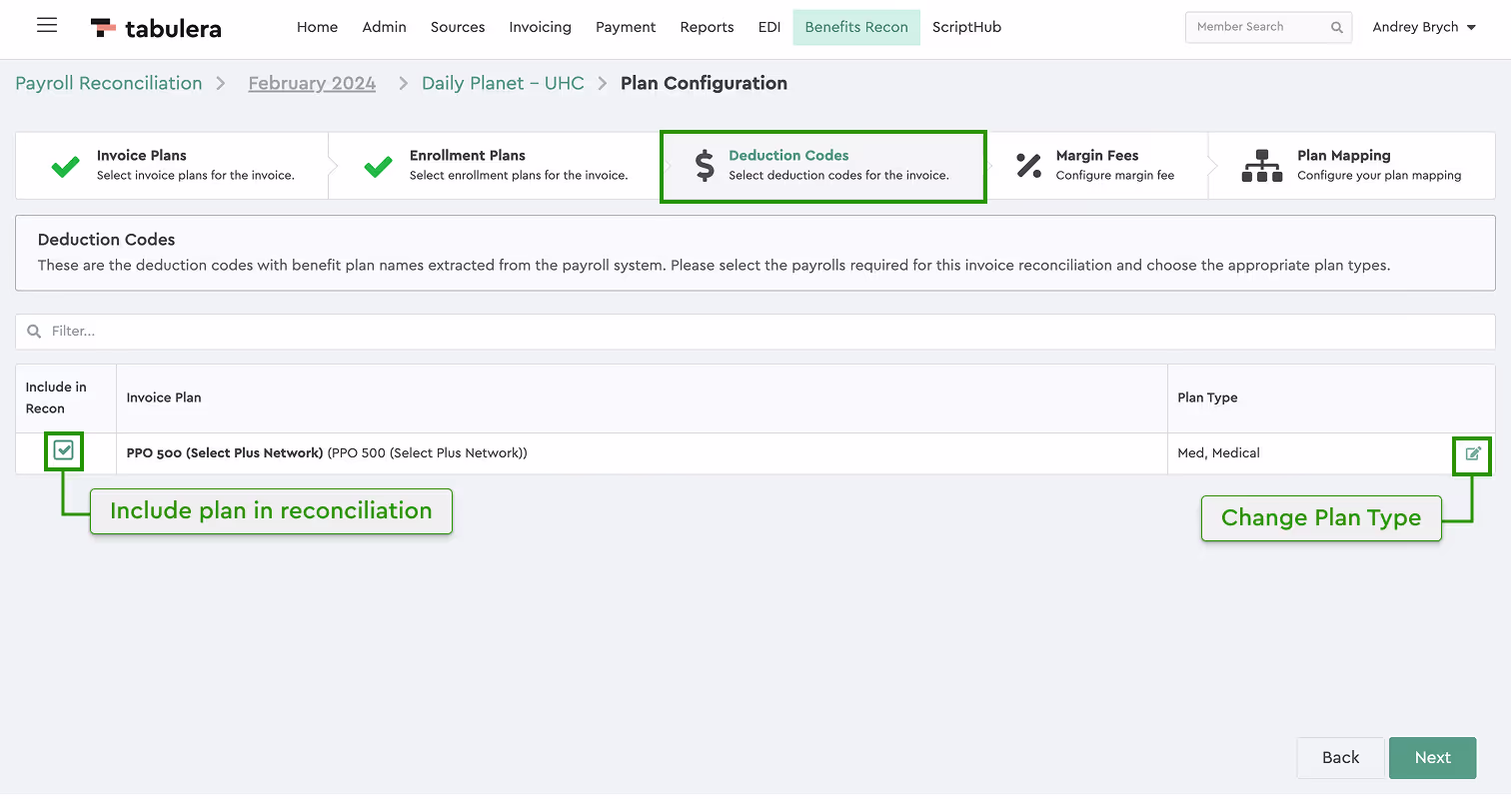Click the dollar sign Deduction Codes icon

(705, 166)
